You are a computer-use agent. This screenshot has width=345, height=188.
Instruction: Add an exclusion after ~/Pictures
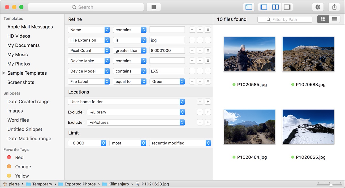pos(208,122)
